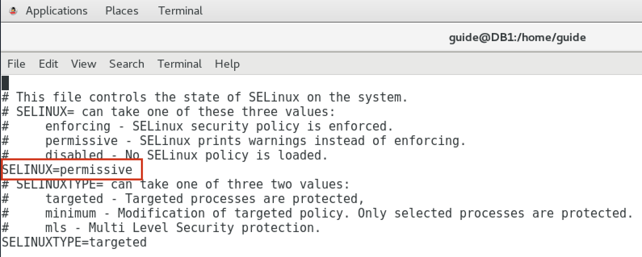Open the Edit menu

click(x=48, y=64)
